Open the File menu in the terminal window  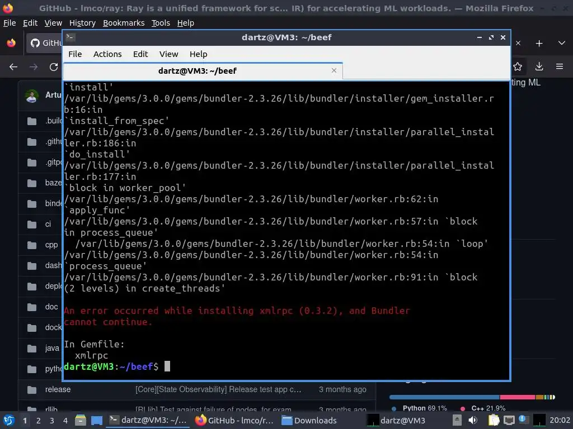[x=75, y=54]
